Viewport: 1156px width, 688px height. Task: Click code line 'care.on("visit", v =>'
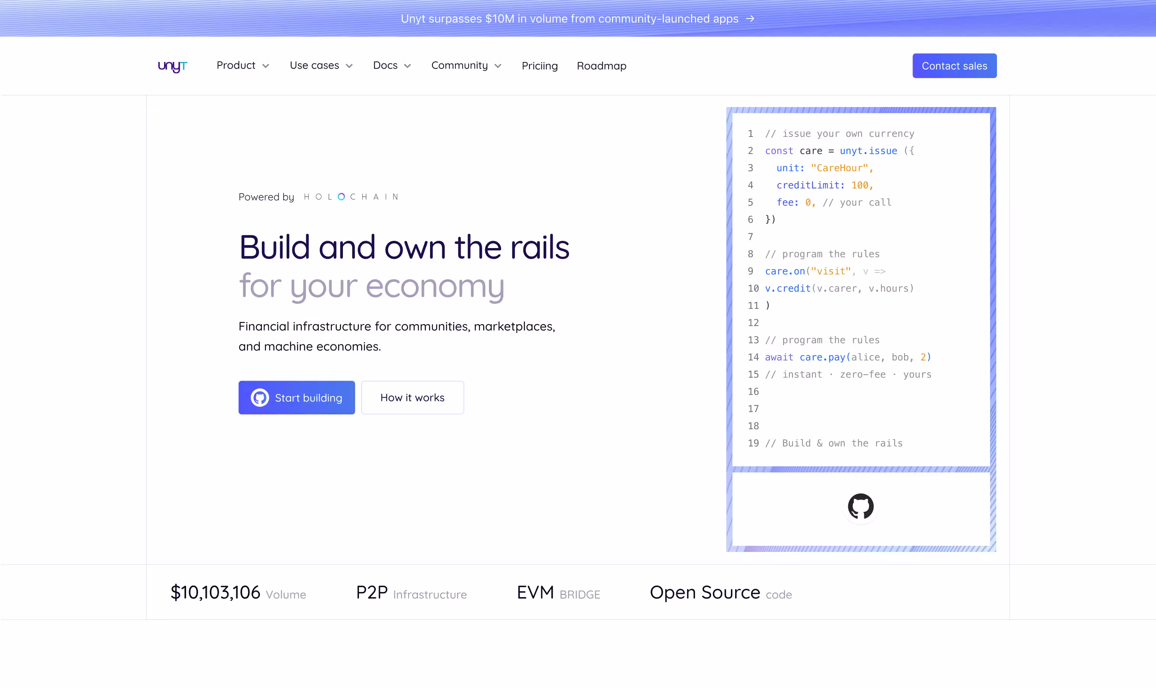[x=825, y=271]
